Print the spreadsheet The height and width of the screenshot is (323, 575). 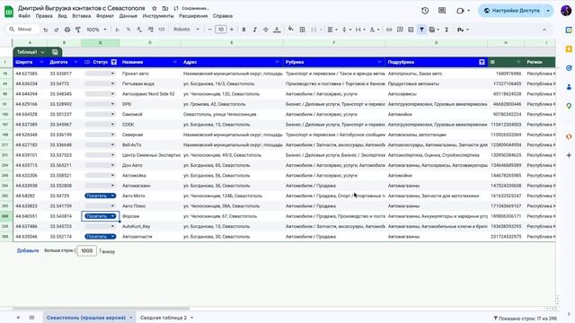point(67,30)
